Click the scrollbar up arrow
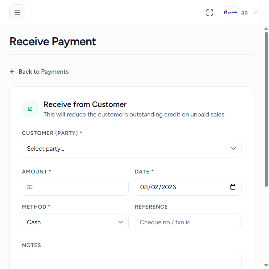Viewport: 269px width, 269px height. click(266, 29)
